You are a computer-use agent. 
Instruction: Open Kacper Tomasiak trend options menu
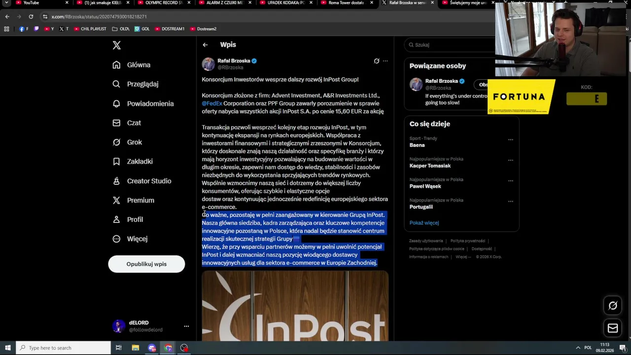coord(511,160)
